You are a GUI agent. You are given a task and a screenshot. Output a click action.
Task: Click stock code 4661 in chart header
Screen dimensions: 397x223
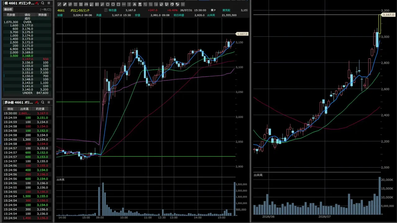click(61, 10)
